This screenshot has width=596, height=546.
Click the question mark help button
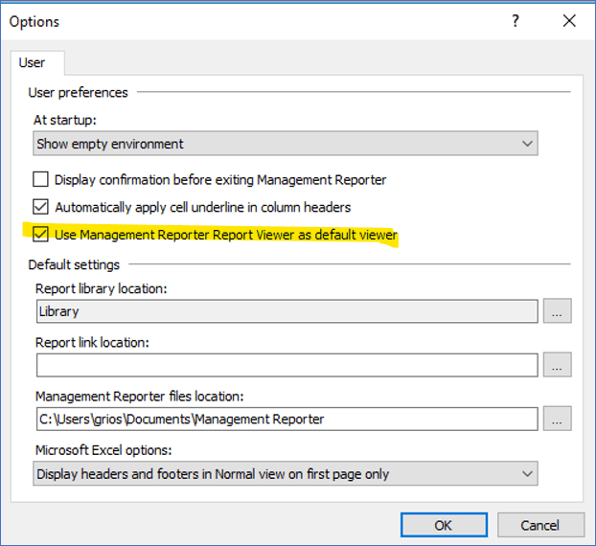tap(516, 21)
